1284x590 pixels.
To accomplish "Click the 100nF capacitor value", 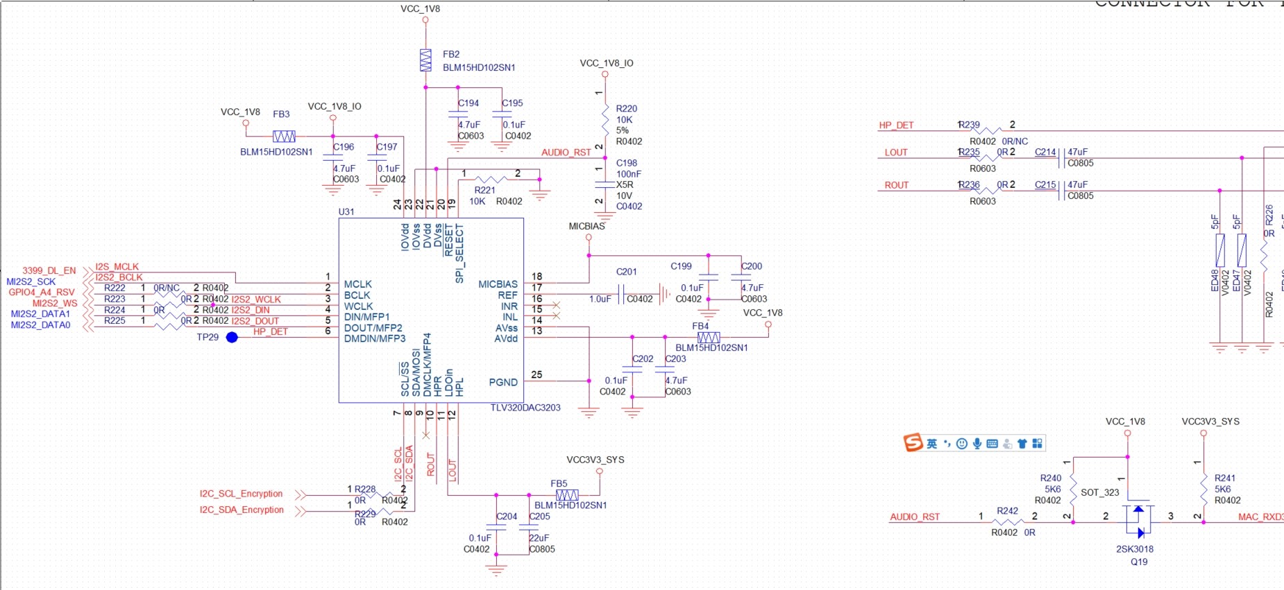I will pos(629,174).
